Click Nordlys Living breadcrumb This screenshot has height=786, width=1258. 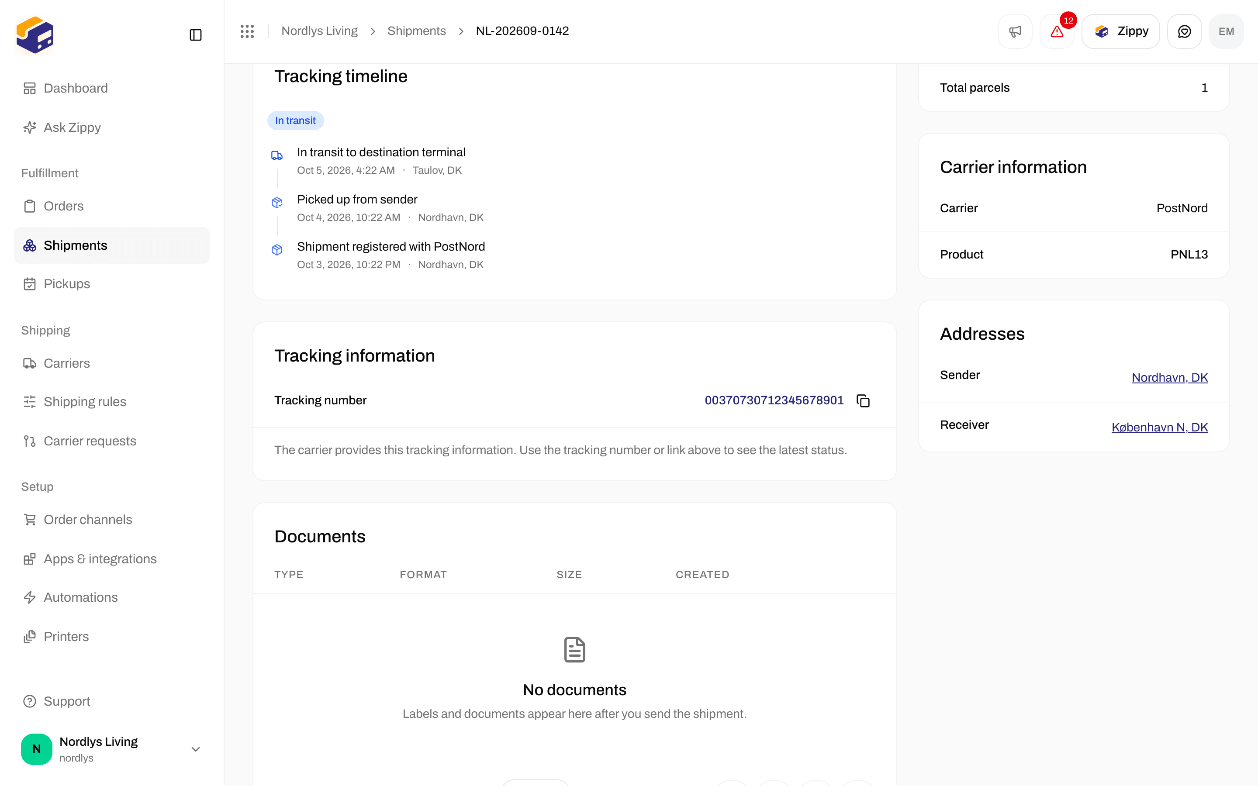click(x=319, y=31)
